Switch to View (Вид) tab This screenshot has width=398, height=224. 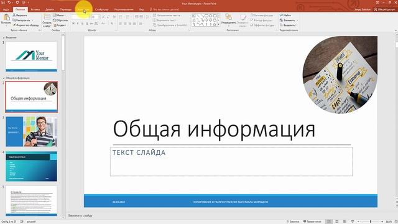click(x=141, y=9)
